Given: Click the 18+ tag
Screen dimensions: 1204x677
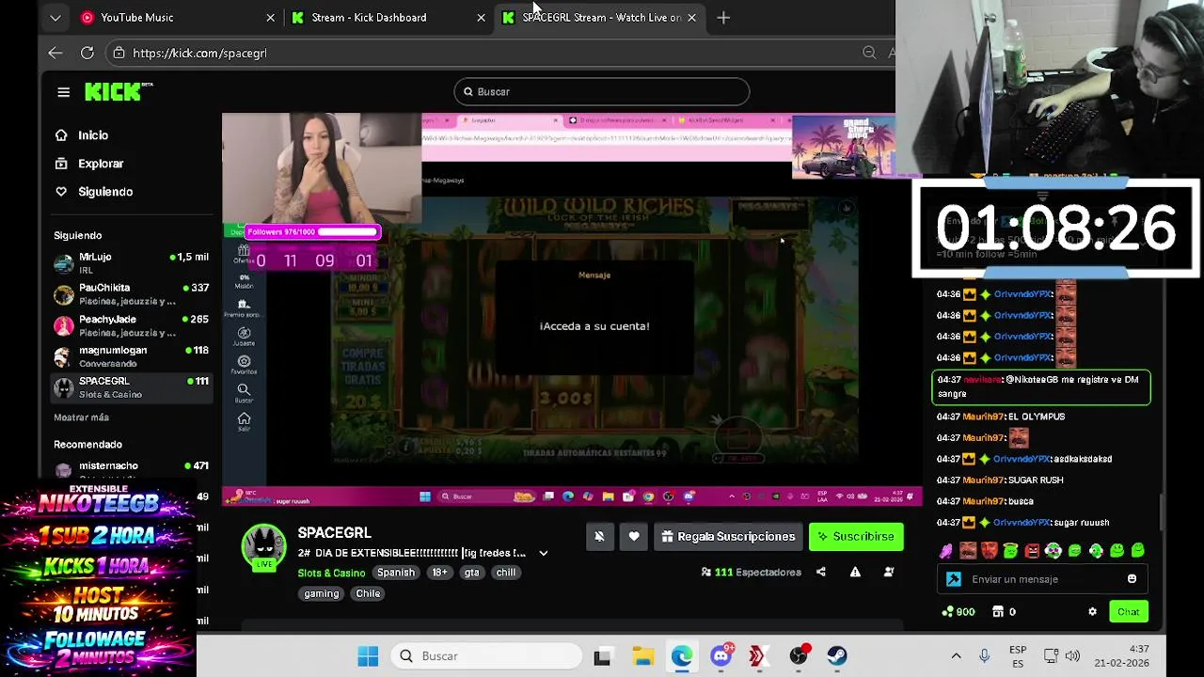Looking at the screenshot, I should click(439, 573).
